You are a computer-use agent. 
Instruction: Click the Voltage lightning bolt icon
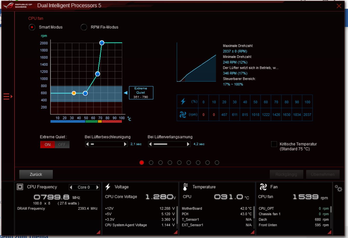point(108,187)
